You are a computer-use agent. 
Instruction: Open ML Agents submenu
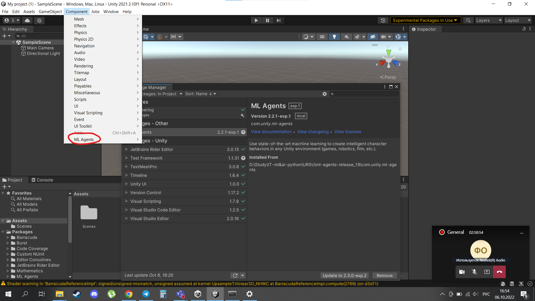pyautogui.click(x=84, y=139)
